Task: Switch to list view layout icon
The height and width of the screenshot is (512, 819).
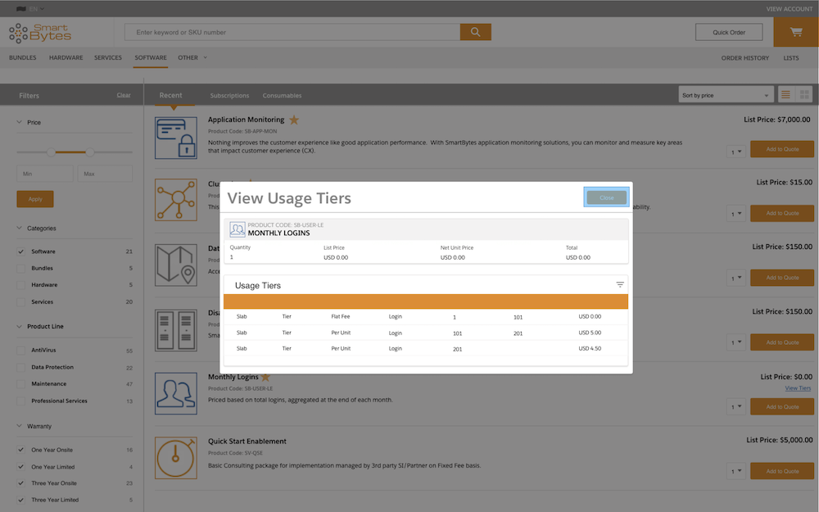Action: point(785,95)
